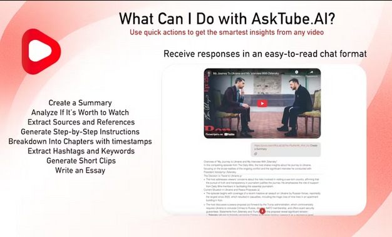Select 'Breakdown Into Chapters with timestamps'

[x=80, y=142]
